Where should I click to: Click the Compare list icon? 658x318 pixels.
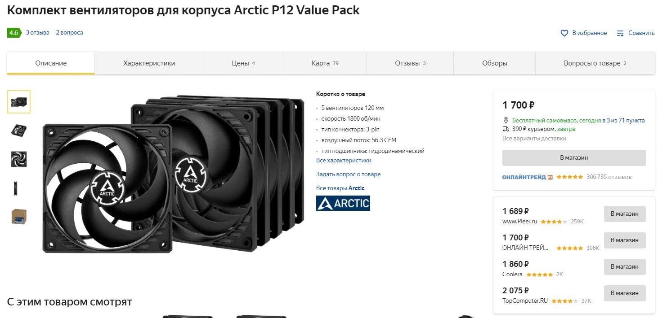620,33
